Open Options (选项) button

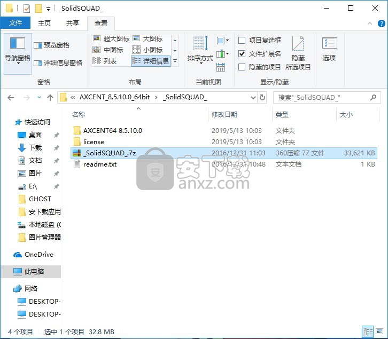click(x=329, y=50)
